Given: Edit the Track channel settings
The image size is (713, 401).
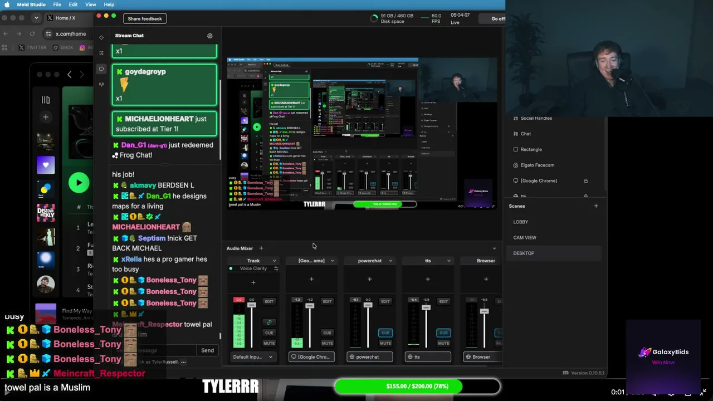Looking at the screenshot, I should tap(269, 301).
